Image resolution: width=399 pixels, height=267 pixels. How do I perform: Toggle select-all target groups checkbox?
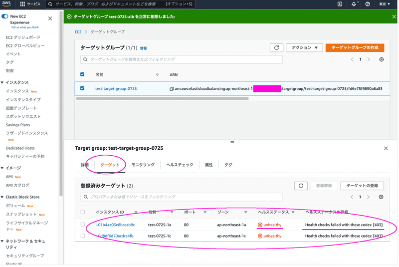pos(82,74)
